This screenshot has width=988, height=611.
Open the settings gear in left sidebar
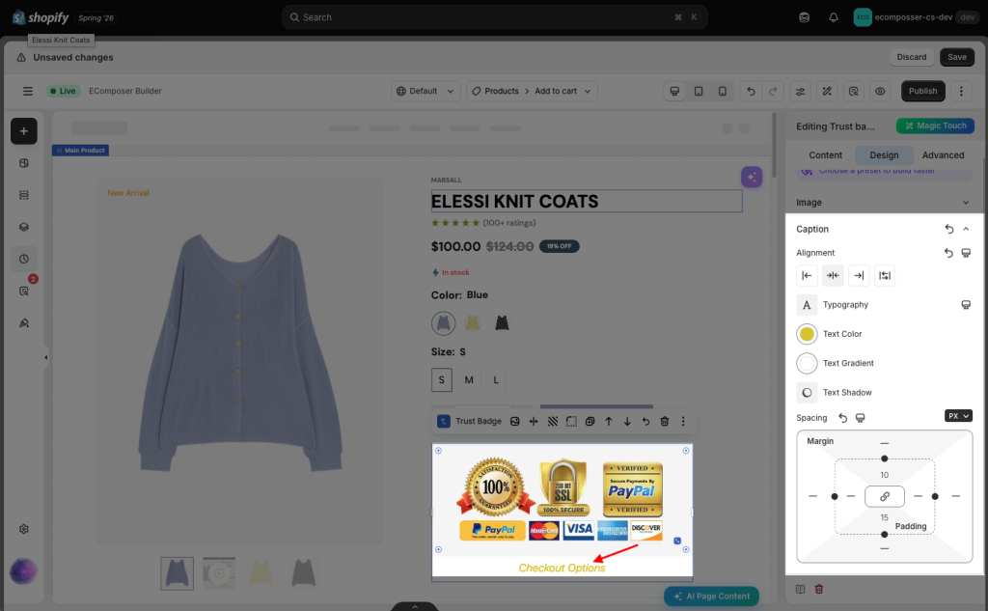24,529
